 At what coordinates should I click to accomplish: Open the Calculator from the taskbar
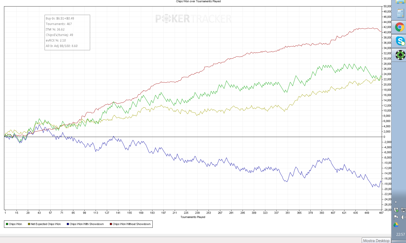click(x=400, y=13)
